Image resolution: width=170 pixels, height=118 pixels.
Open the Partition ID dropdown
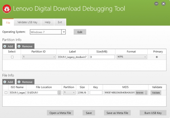(39, 57)
